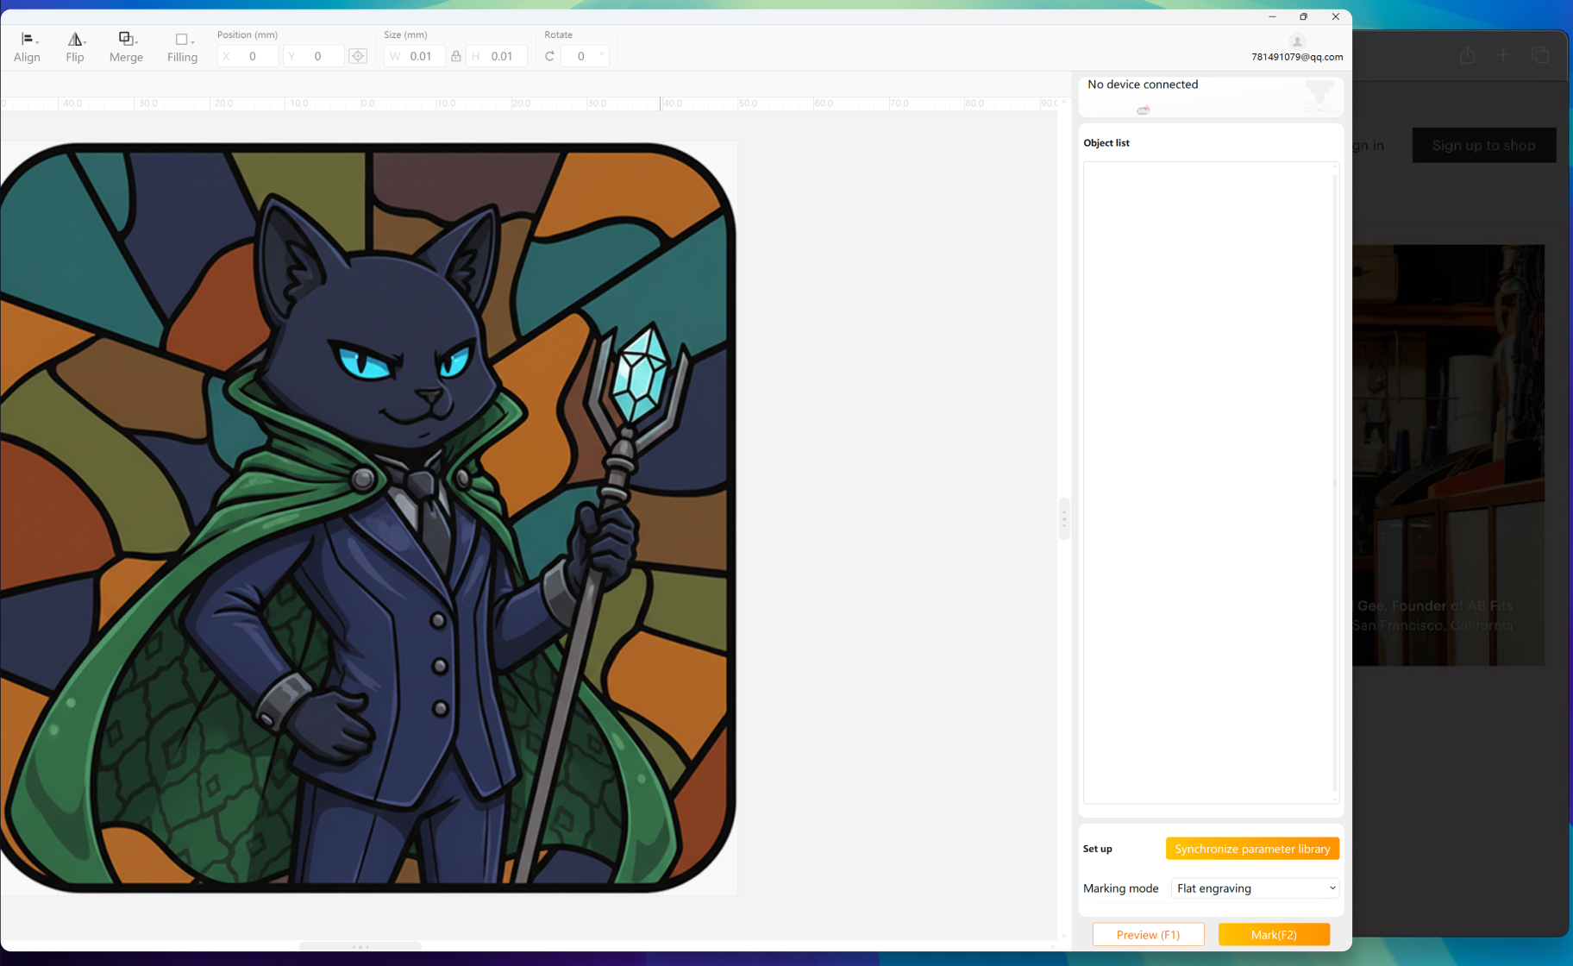Click the USB disconnected status icon
The height and width of the screenshot is (966, 1573).
tap(1144, 110)
